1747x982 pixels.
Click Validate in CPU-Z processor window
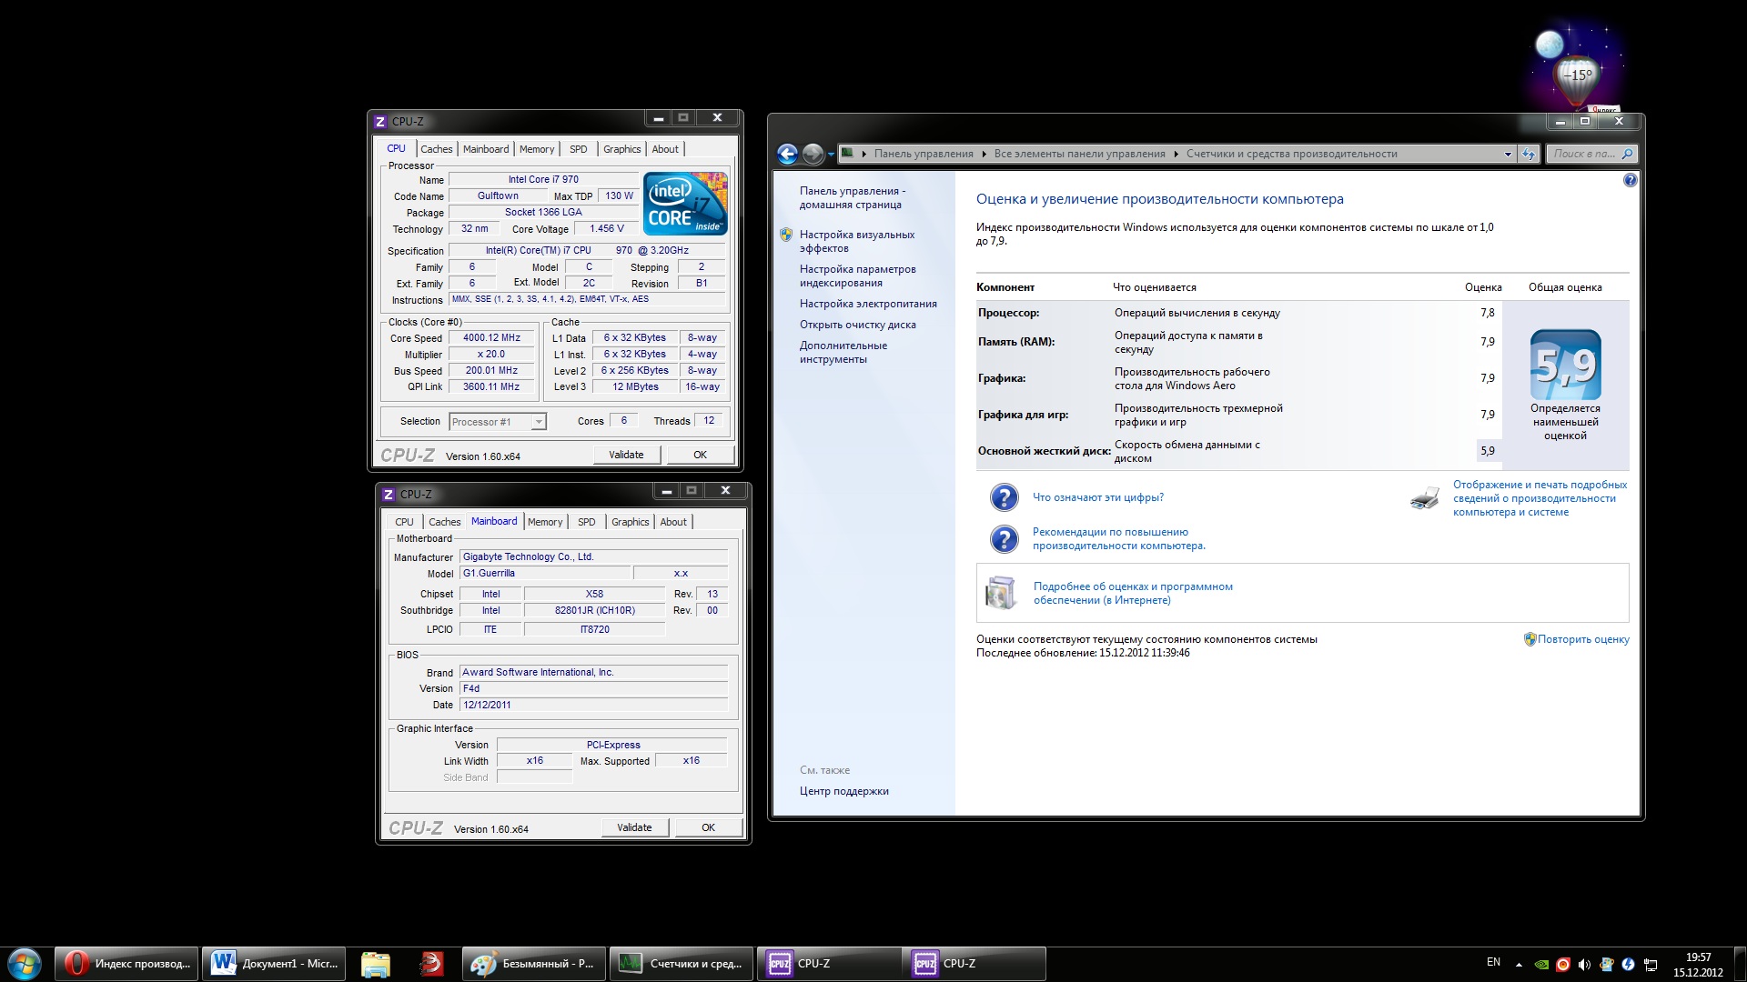coord(626,456)
